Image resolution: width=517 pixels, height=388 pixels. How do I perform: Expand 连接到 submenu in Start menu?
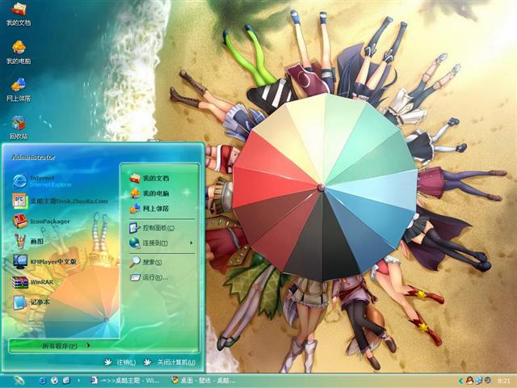(x=161, y=243)
